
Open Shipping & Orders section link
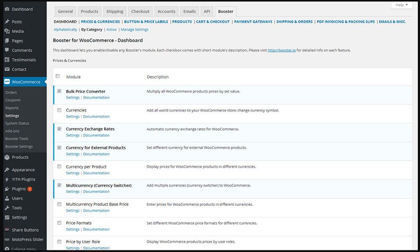pos(294,22)
